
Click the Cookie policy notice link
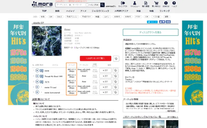71,1
